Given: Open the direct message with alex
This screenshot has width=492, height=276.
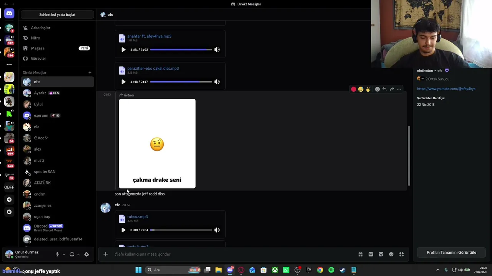Looking at the screenshot, I should click(x=57, y=149).
